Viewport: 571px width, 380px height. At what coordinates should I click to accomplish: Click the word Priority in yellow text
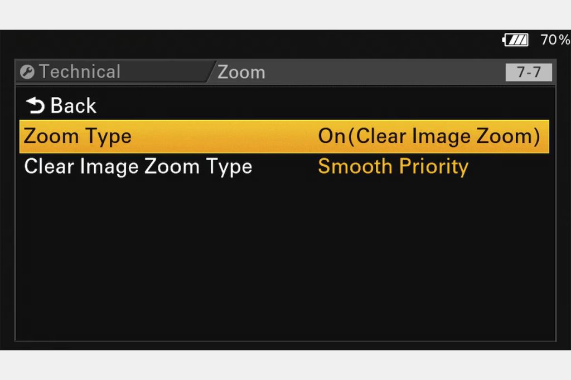434,167
